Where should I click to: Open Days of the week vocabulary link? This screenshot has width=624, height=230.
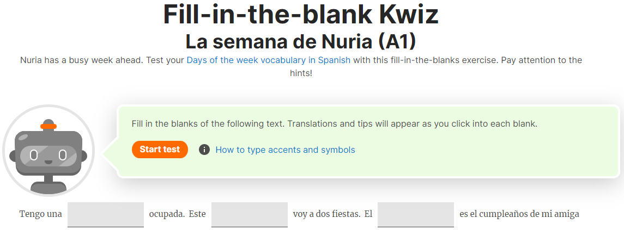[269, 60]
